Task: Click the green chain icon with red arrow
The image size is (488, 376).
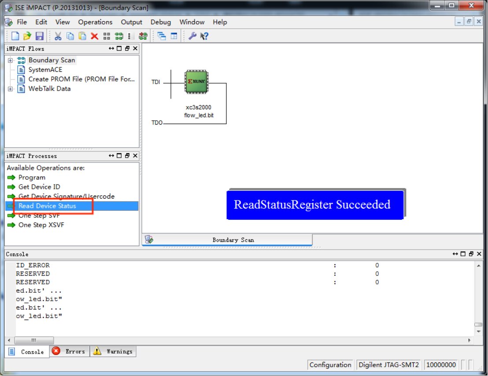Action: click(x=143, y=36)
